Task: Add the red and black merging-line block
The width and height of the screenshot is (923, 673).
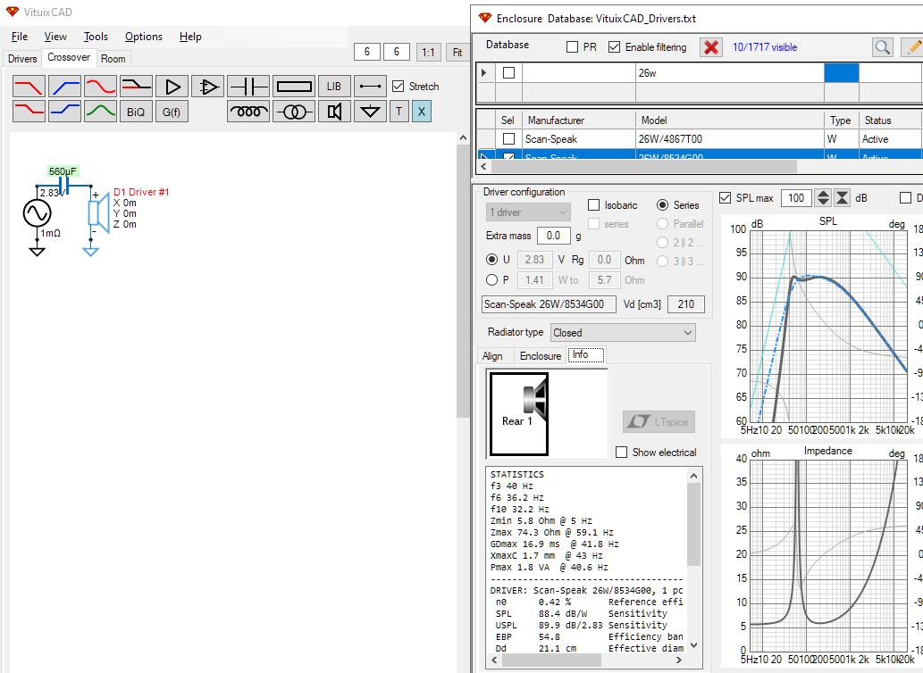Action: (x=136, y=87)
